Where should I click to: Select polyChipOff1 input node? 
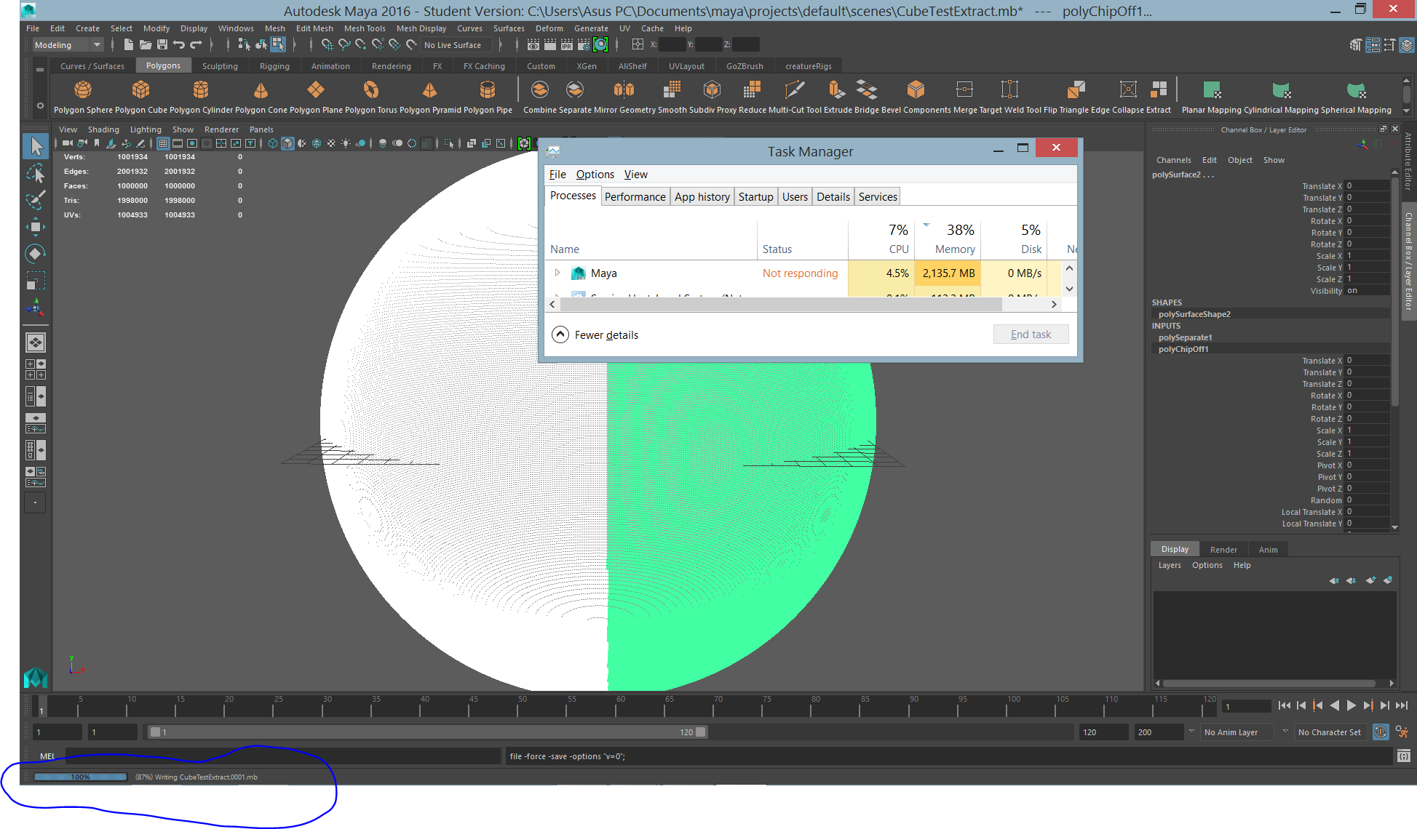point(1183,349)
